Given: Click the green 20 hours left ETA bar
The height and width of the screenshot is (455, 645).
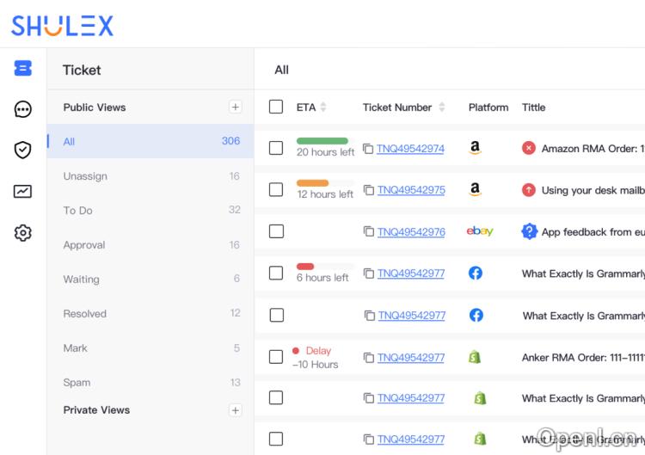Looking at the screenshot, I should coord(322,141).
